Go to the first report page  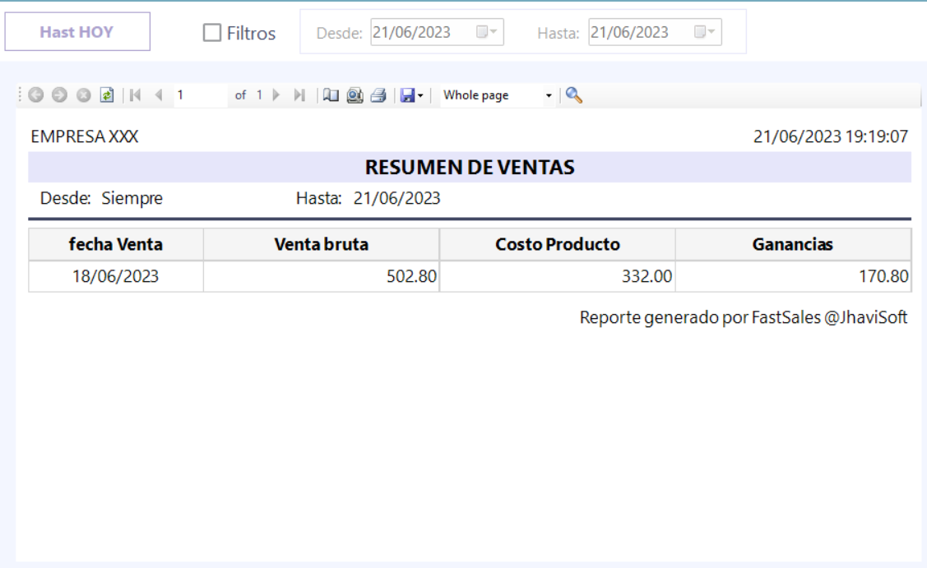tap(137, 95)
